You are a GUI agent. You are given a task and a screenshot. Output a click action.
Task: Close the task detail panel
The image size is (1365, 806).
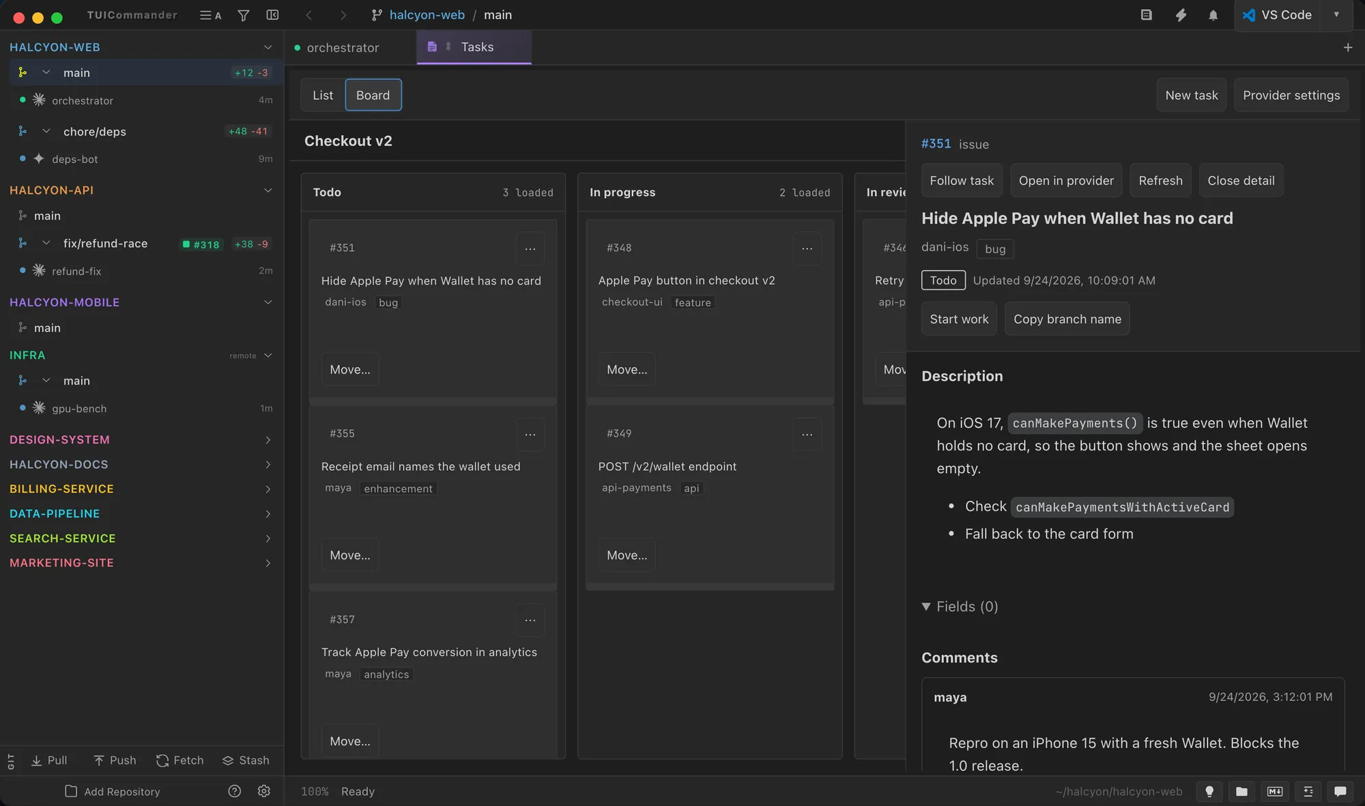tap(1241, 180)
